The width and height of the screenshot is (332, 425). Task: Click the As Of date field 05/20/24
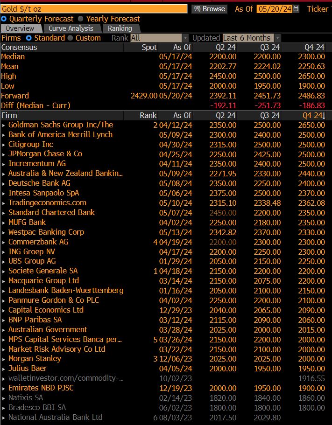(x=275, y=9)
